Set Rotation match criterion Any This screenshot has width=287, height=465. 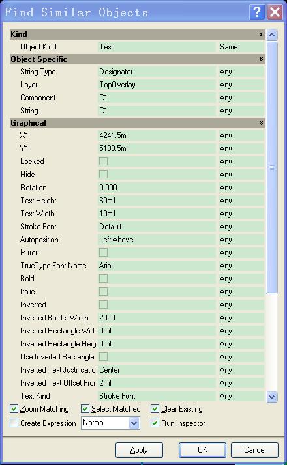[x=241, y=188]
